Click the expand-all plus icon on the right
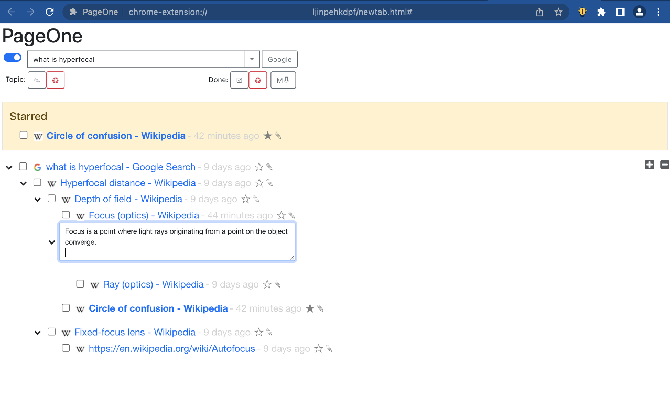Screen dimensions: 671x419 click(x=649, y=164)
